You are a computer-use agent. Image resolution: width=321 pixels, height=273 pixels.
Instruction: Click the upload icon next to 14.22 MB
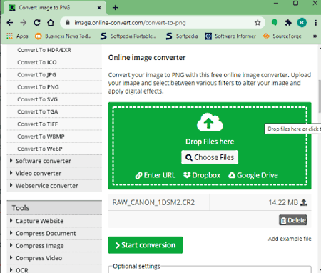304,202
